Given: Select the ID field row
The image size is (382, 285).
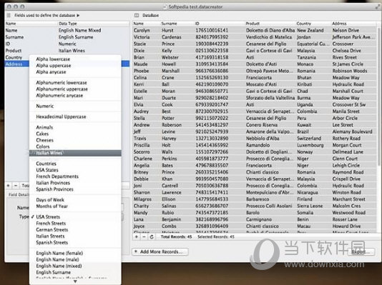Looking at the screenshot, I should [67, 44].
